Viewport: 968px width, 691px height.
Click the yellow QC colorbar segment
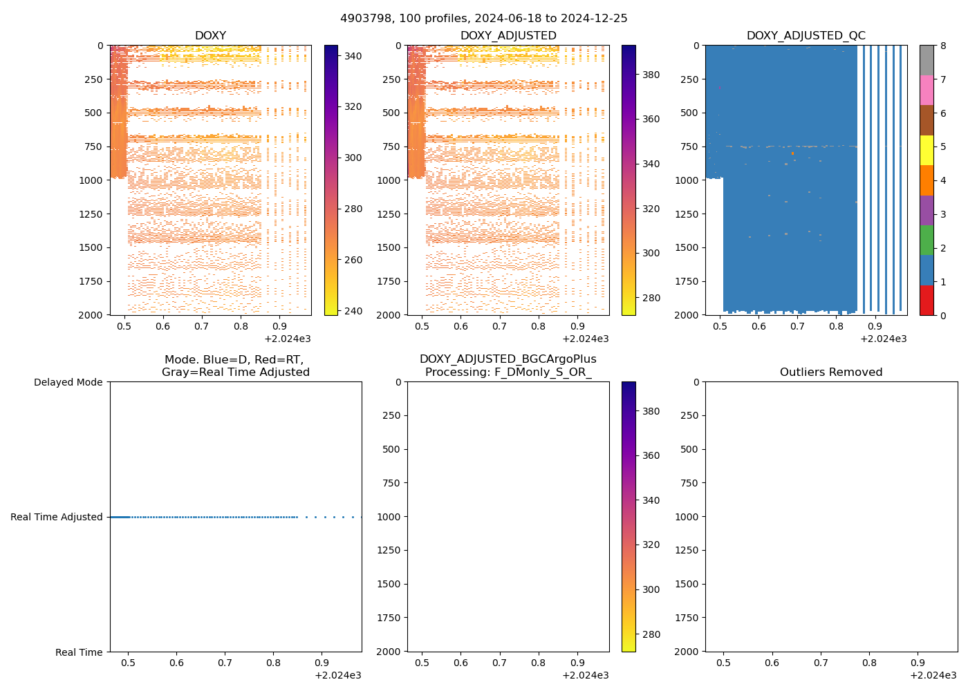927,150
